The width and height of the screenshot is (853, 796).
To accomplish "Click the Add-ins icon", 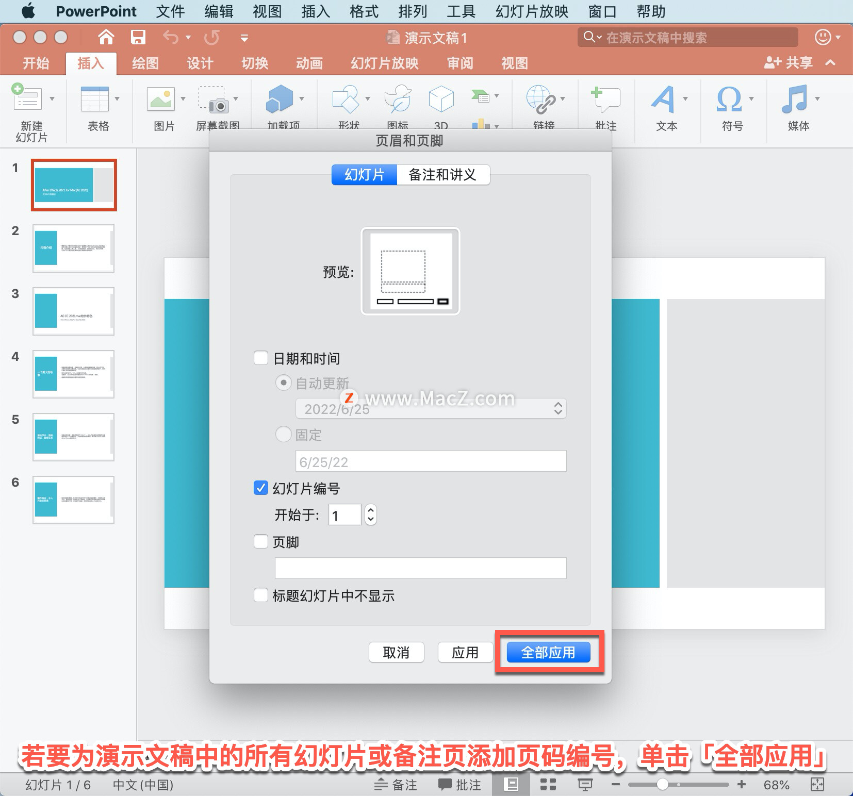I will point(279,98).
